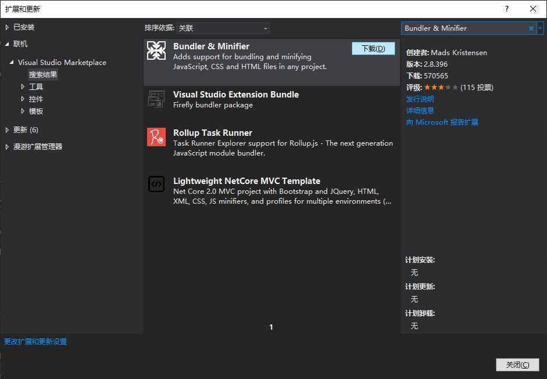Expand the 更新 (6) node

pos(7,130)
